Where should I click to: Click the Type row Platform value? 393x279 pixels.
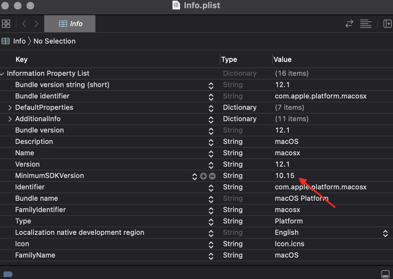pos(289,221)
